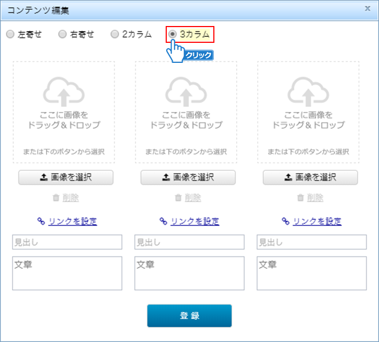
Task: Focus the 文章 text area in middle column
Action: tap(190, 273)
